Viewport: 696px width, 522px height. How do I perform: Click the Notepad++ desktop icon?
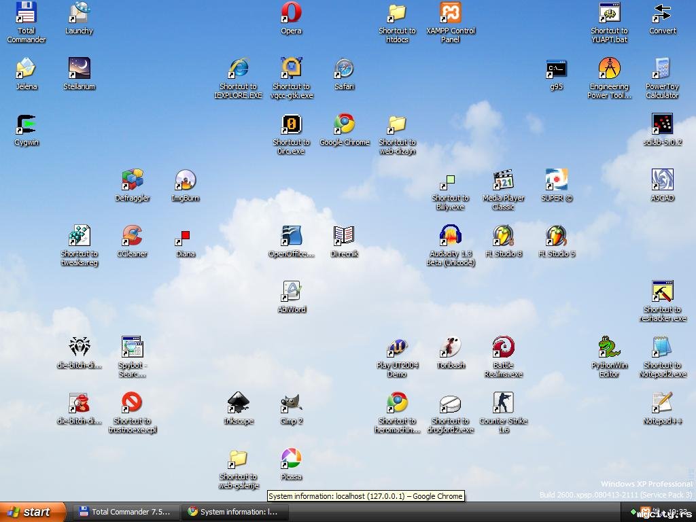[662, 403]
